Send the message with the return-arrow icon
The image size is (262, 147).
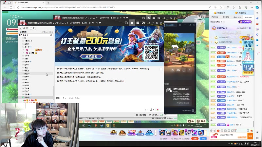click(x=146, y=110)
